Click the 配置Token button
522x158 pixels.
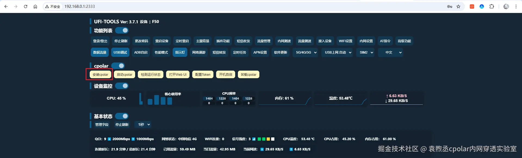(x=203, y=74)
